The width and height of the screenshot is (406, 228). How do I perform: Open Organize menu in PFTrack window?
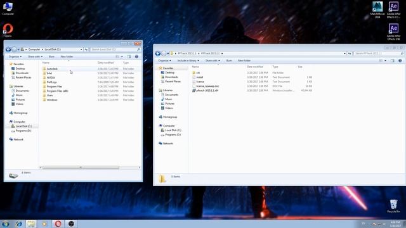pos(164,61)
